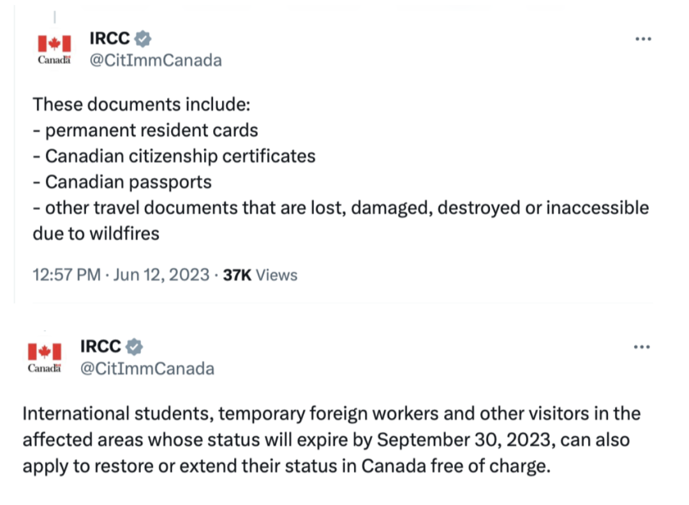Click the Canada flag avatar on second tweet

pos(45,357)
